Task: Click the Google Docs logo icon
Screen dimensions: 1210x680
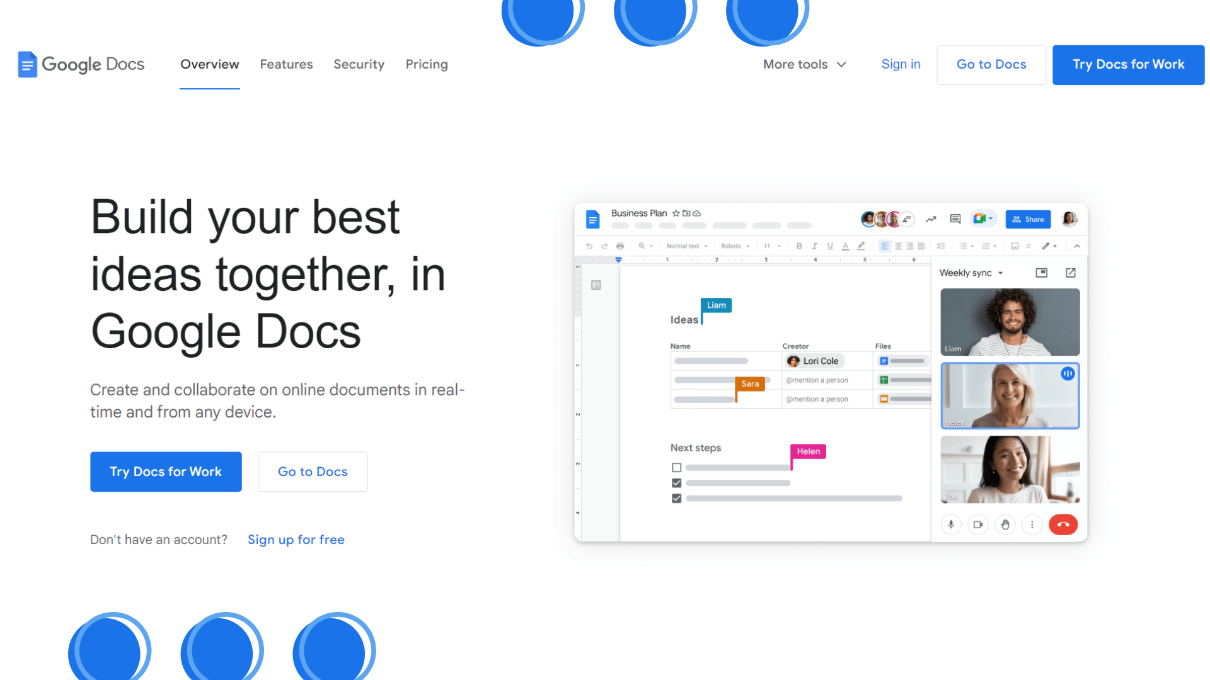Action: coord(28,64)
